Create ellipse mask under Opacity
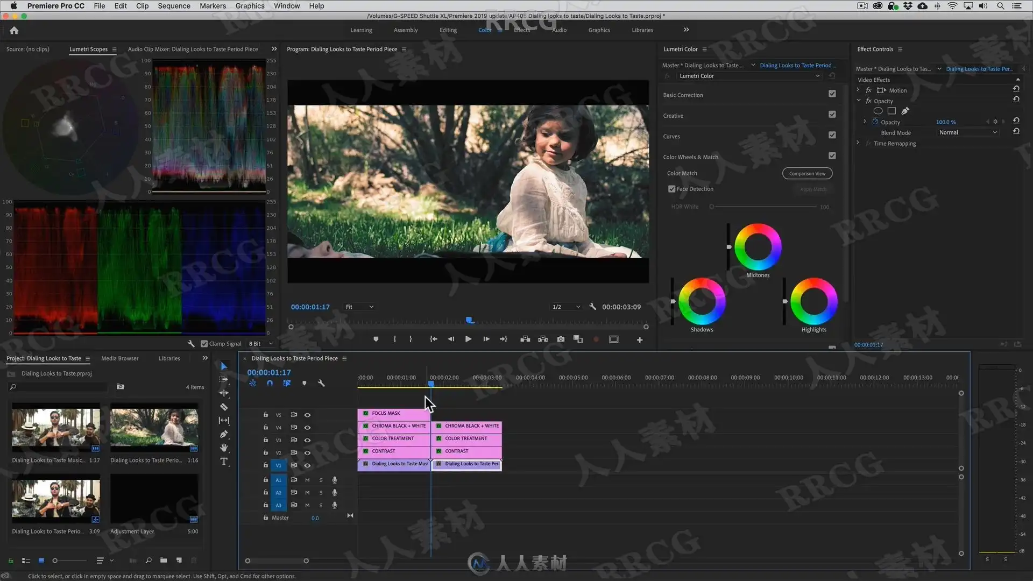1033x581 pixels. click(878, 111)
